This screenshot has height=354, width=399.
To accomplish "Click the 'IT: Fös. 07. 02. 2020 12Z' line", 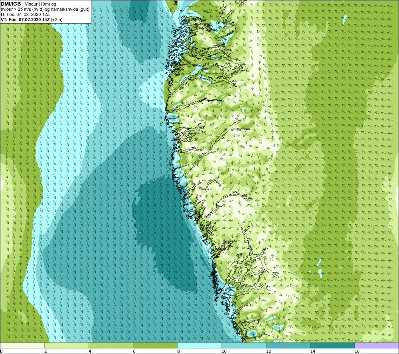I will [x=25, y=14].
